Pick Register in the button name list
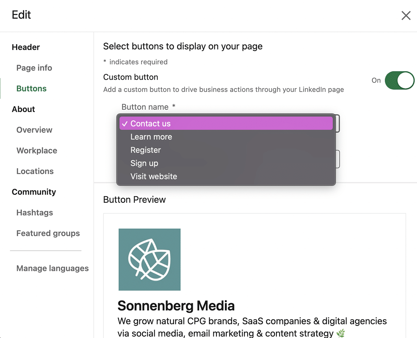The height and width of the screenshot is (338, 417). [x=146, y=150]
